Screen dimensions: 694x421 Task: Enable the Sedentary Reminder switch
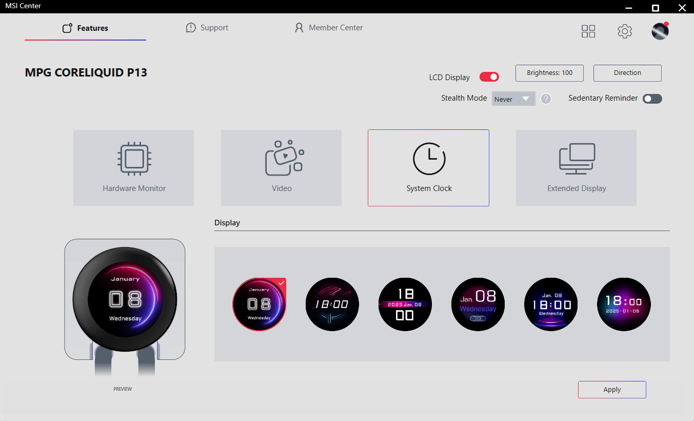click(x=652, y=99)
